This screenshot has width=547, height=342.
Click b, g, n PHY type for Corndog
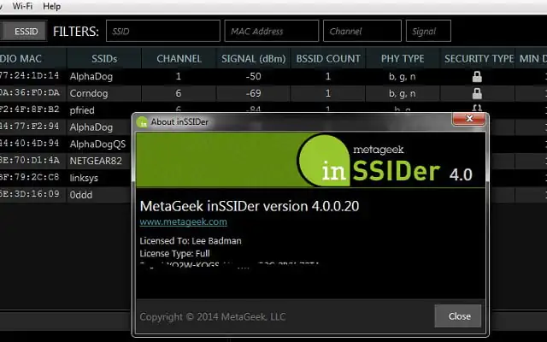click(x=403, y=93)
